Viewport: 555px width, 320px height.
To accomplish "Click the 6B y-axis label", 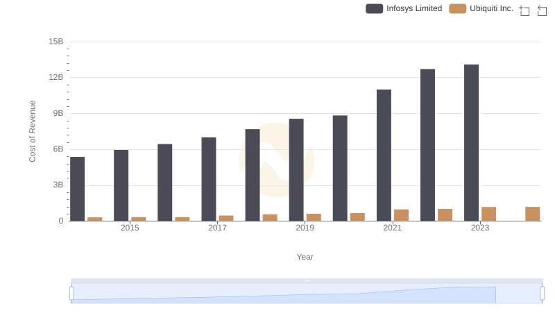I will tap(58, 149).
